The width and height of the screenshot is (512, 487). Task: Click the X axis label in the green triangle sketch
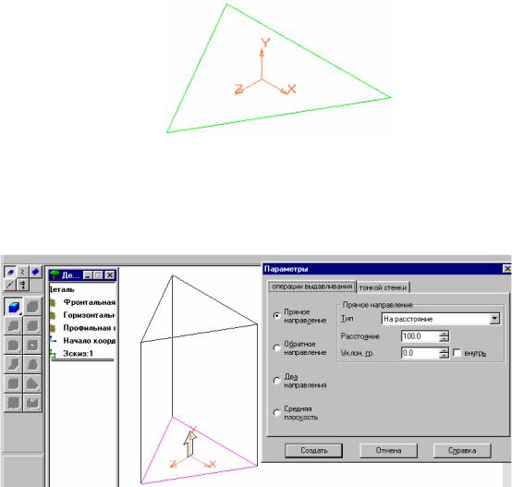tap(291, 89)
